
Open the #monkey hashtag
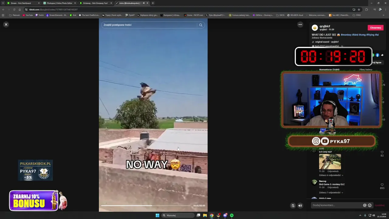[x=346, y=35]
